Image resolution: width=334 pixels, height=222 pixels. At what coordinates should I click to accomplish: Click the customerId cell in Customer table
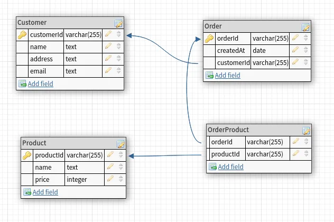[x=46, y=35]
